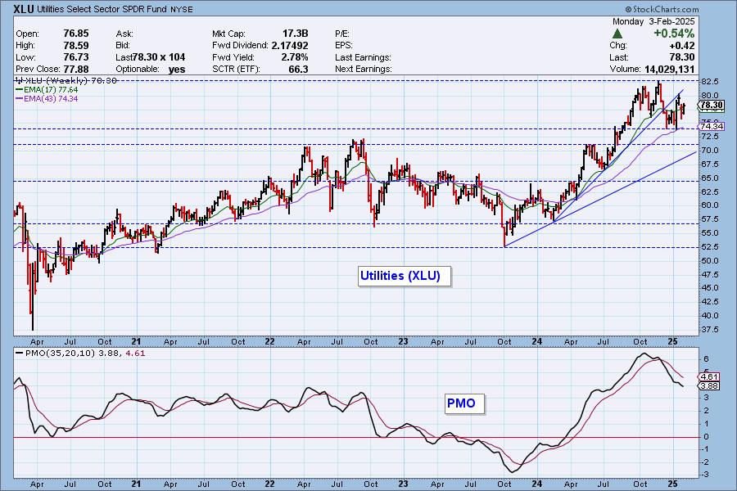Click the Utilities Select Sector SPDR Fund name

pyautogui.click(x=102, y=9)
